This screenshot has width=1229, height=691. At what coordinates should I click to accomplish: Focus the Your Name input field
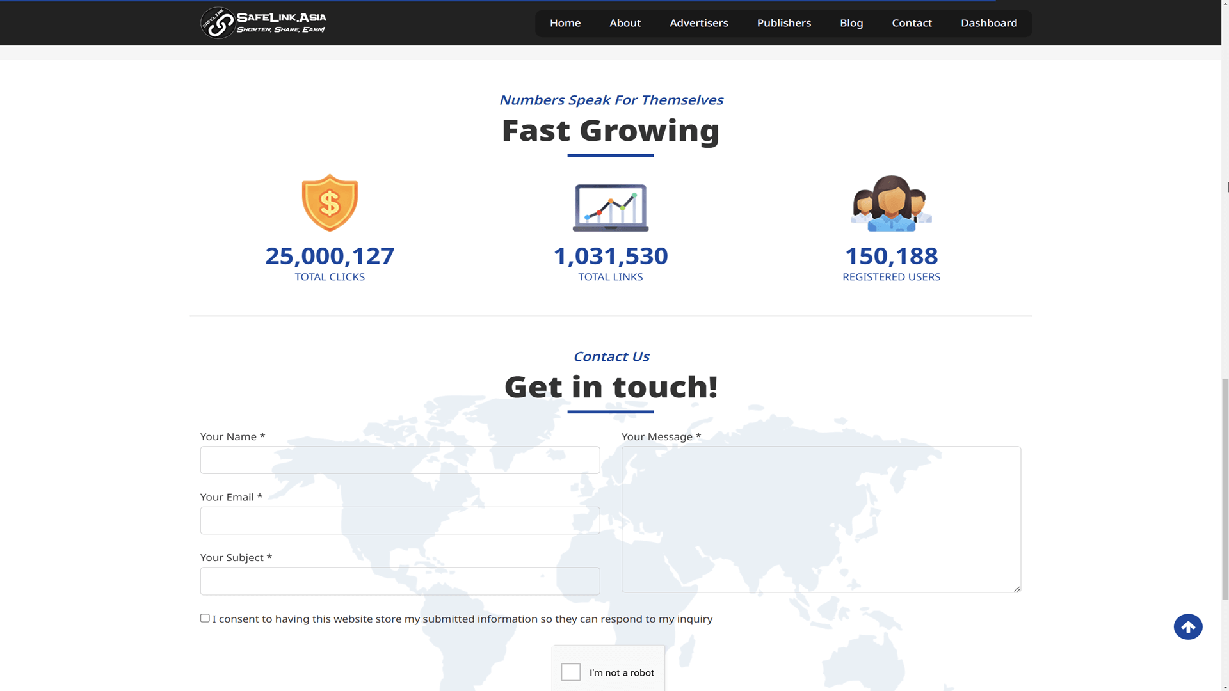(x=400, y=460)
